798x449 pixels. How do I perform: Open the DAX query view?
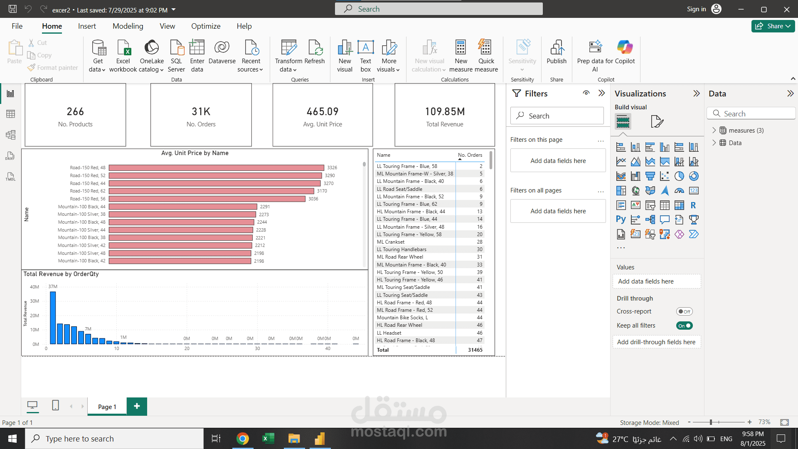click(x=10, y=156)
